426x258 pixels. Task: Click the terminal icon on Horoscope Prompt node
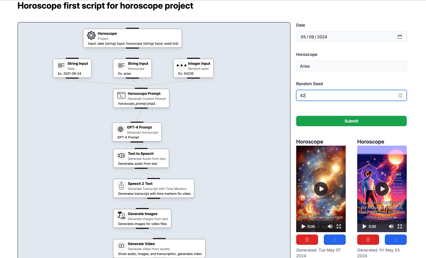pyautogui.click(x=121, y=95)
